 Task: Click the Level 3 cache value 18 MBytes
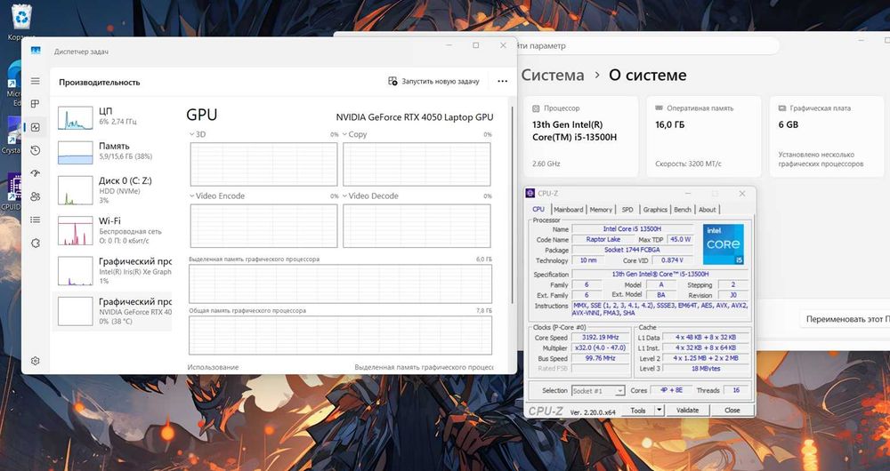[706, 369]
